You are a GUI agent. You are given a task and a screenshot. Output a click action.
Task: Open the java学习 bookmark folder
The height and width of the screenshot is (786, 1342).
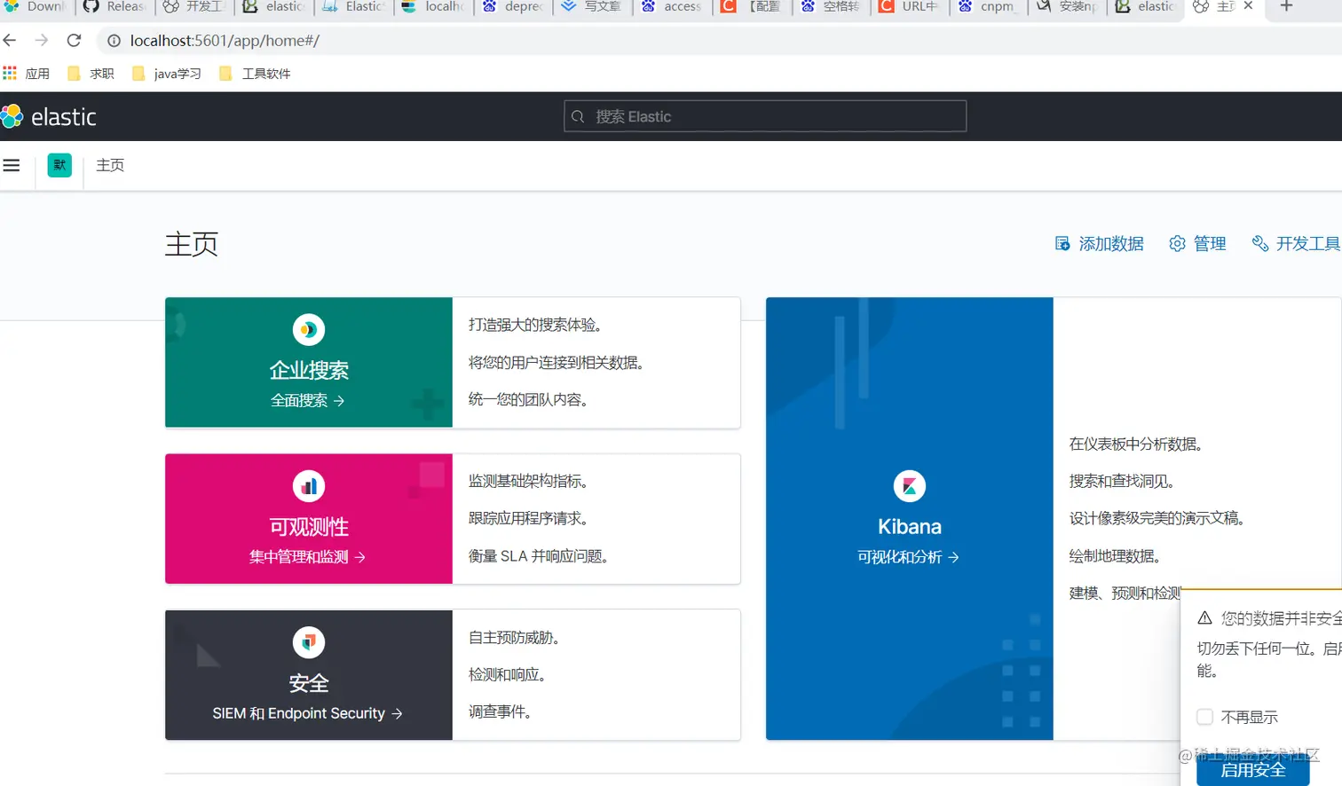click(167, 74)
